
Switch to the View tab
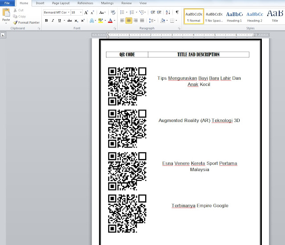tap(143, 3)
